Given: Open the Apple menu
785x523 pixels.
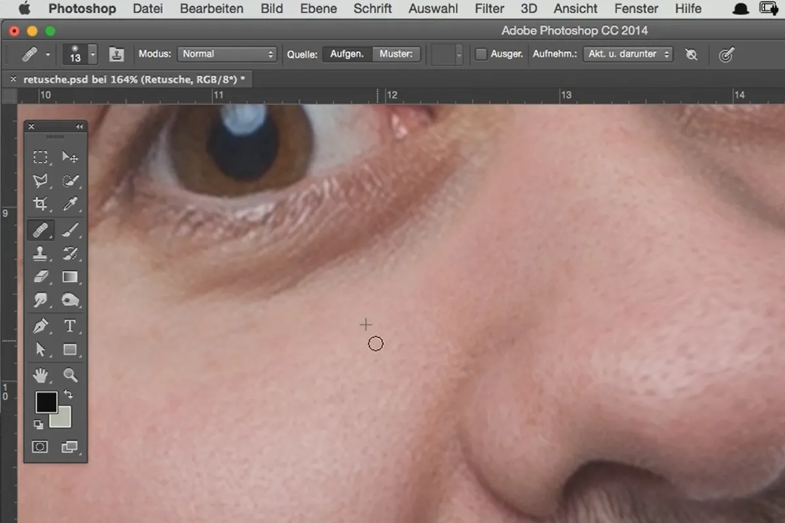Looking at the screenshot, I should (x=24, y=9).
